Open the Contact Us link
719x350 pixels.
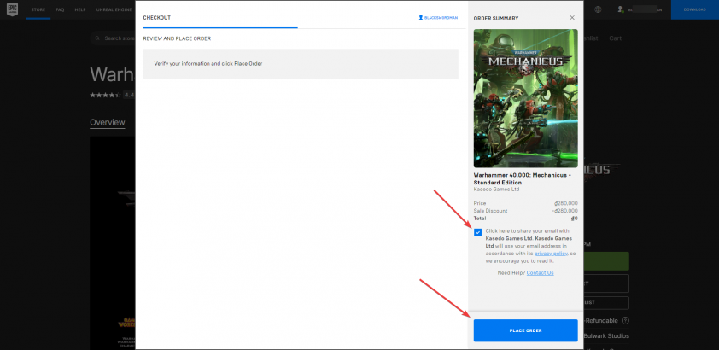point(540,272)
